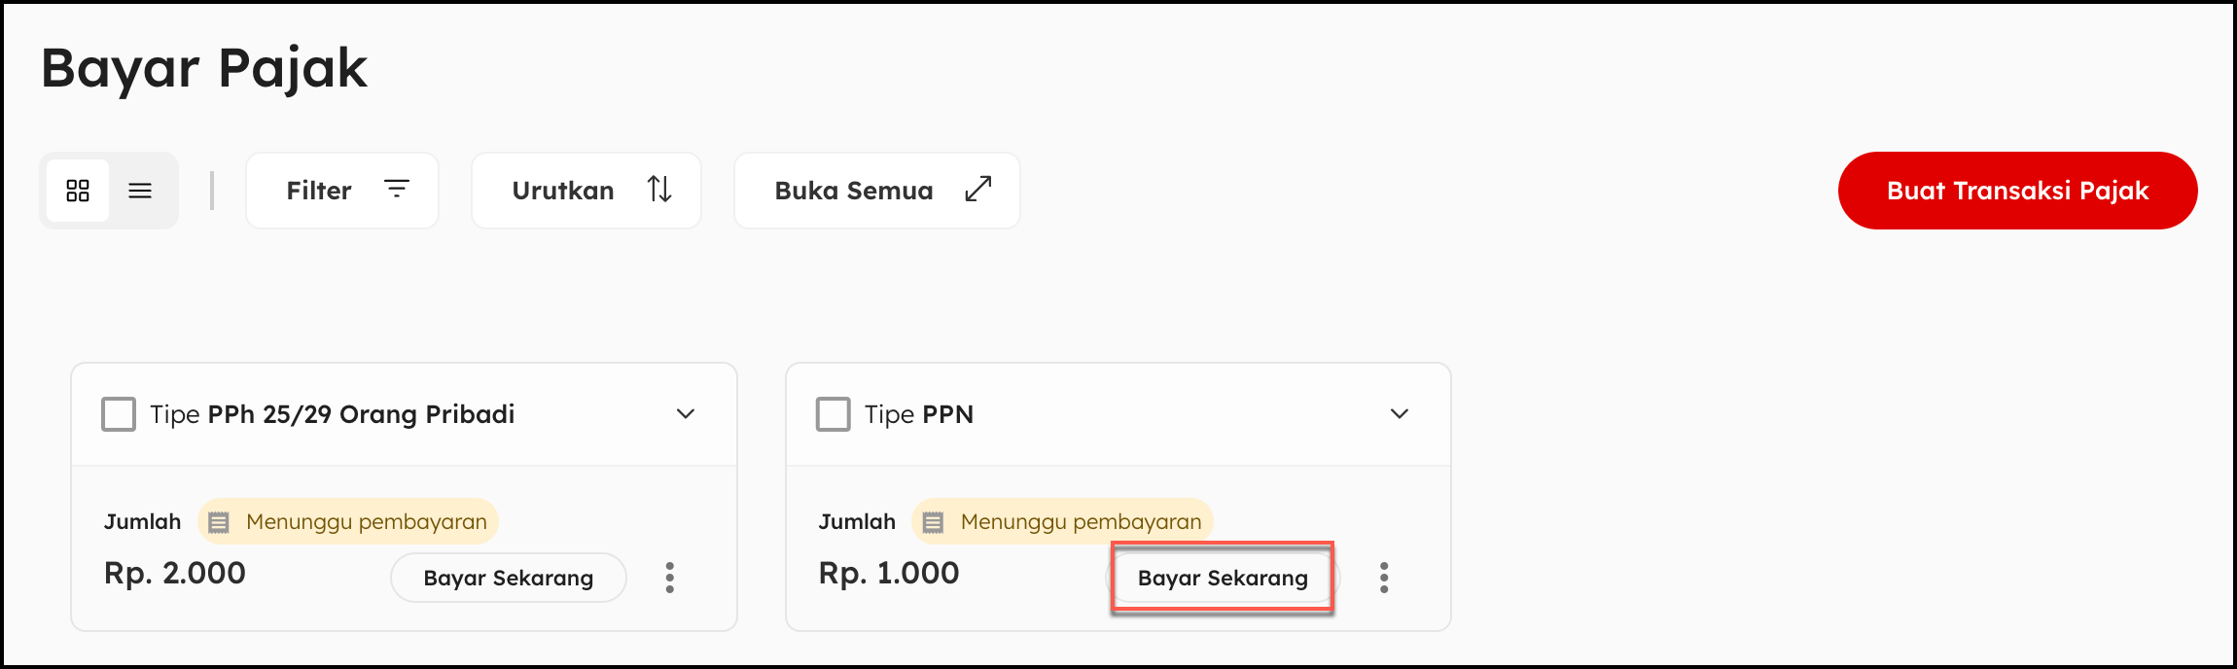Viewport: 2237px width, 669px height.
Task: Open three-dot menu on PPh 25/29 card
Action: (669, 578)
